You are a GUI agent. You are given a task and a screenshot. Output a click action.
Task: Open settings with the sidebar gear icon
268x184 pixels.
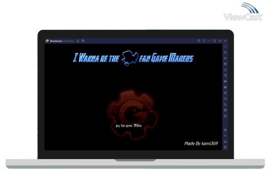[225, 130]
